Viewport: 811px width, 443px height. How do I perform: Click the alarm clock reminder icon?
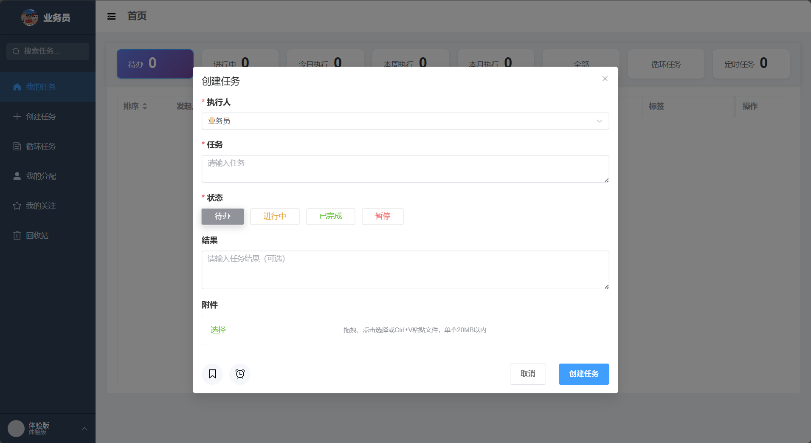[x=239, y=374]
